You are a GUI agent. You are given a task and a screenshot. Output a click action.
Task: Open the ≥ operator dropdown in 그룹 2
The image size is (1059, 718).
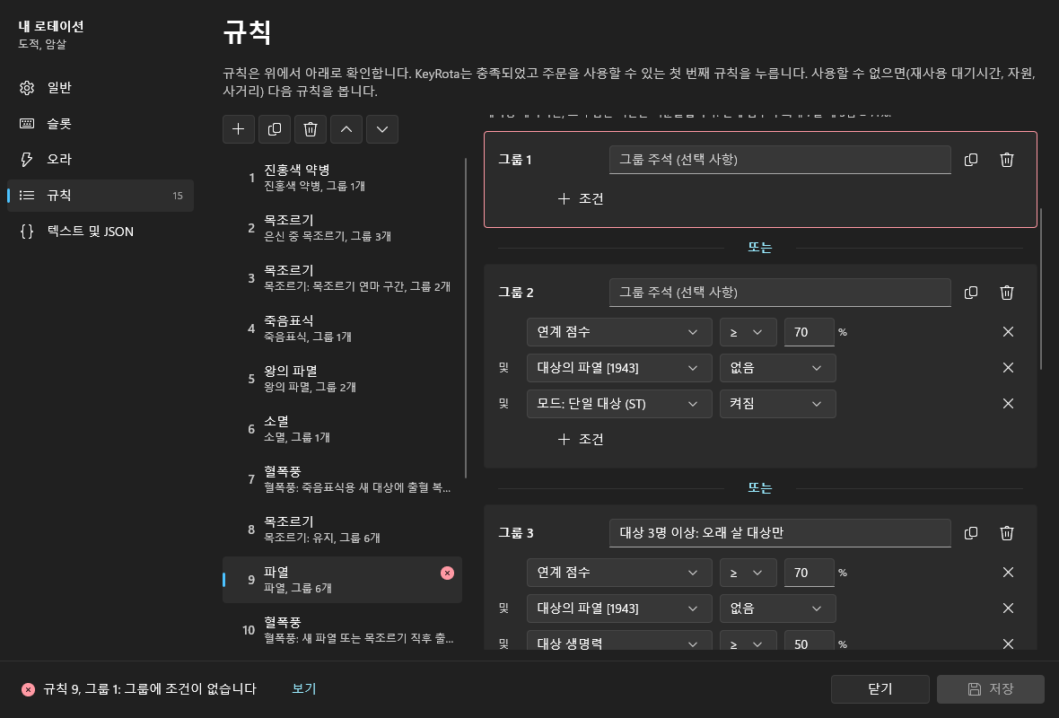pyautogui.click(x=748, y=332)
